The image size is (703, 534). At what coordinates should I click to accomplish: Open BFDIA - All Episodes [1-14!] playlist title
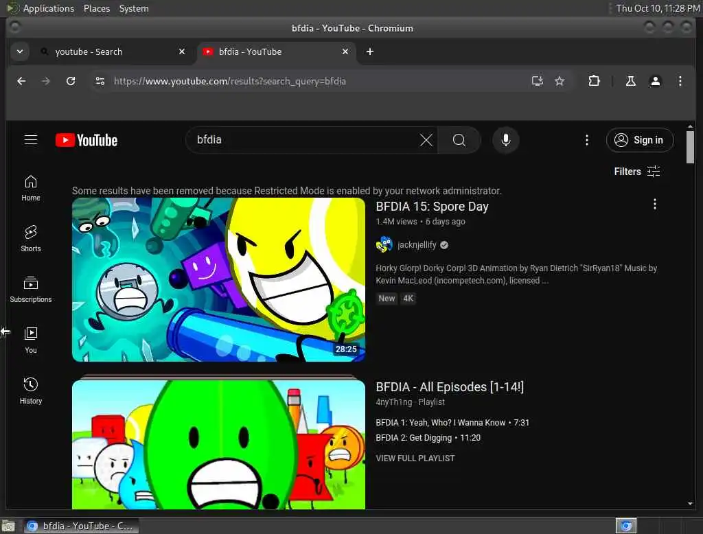pos(450,387)
